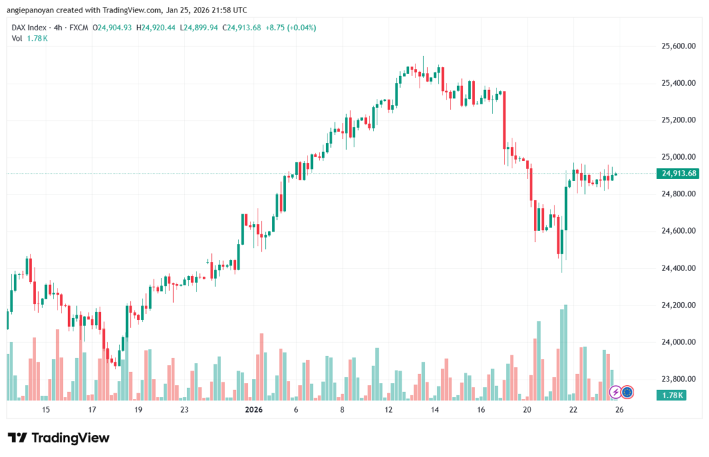
Task: Click the 15 date on time axis
Action: click(46, 409)
